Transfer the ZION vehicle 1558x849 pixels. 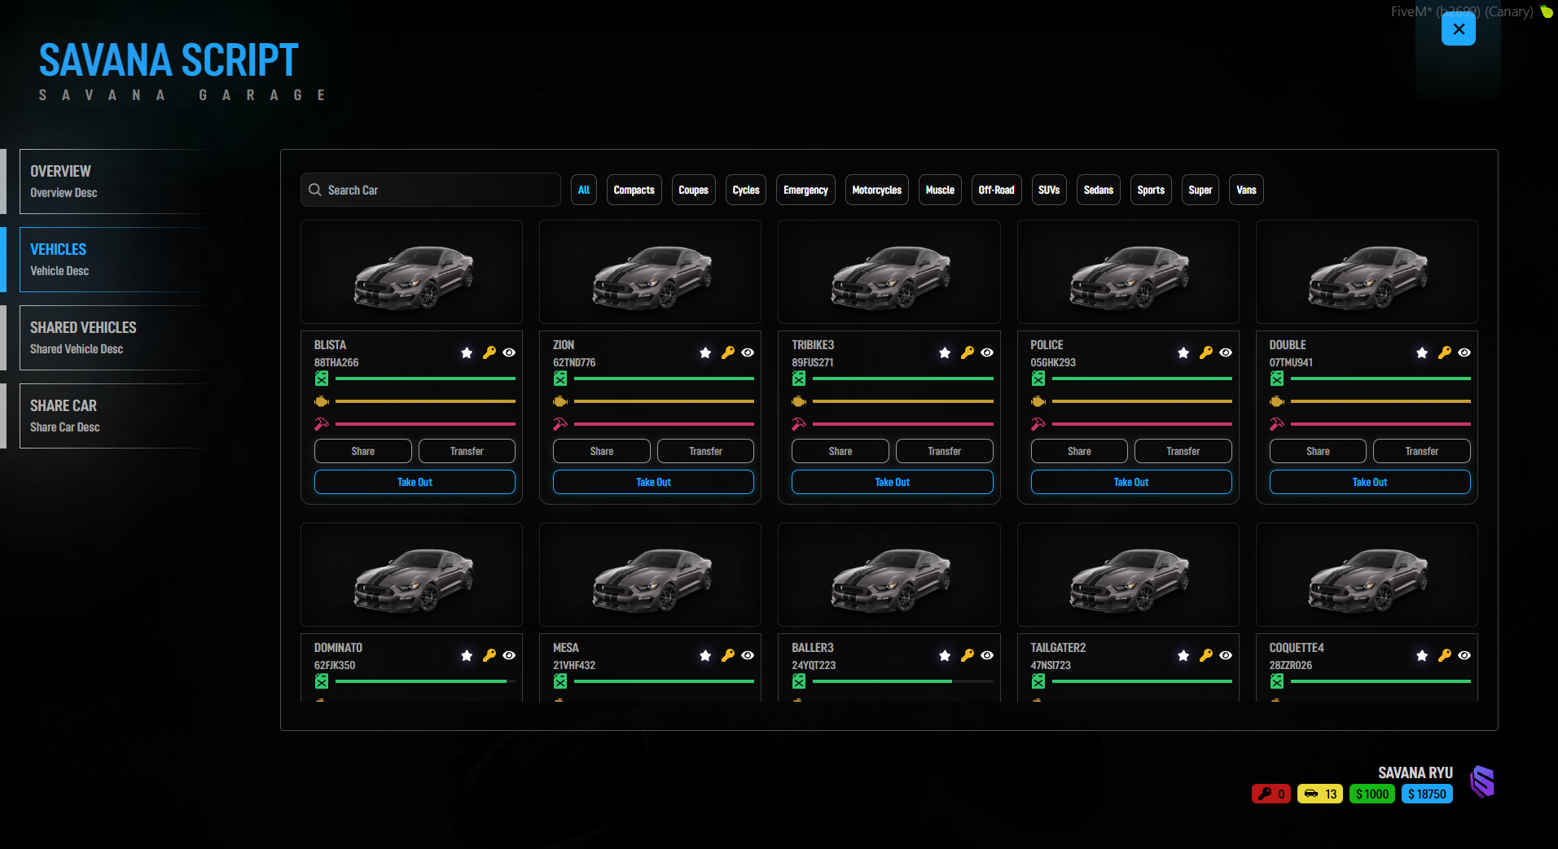705,451
